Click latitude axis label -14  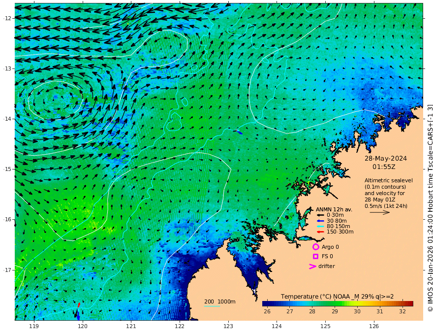coord(7,119)
